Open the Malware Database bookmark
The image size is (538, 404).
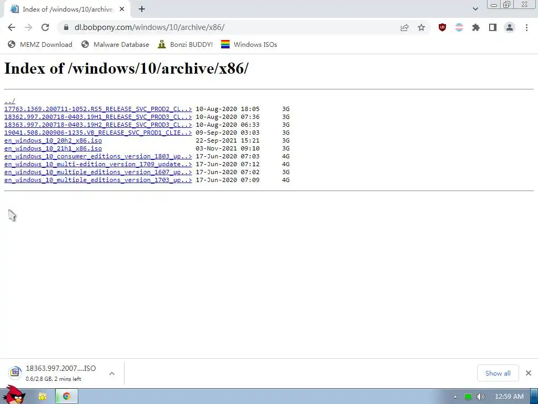pos(115,44)
